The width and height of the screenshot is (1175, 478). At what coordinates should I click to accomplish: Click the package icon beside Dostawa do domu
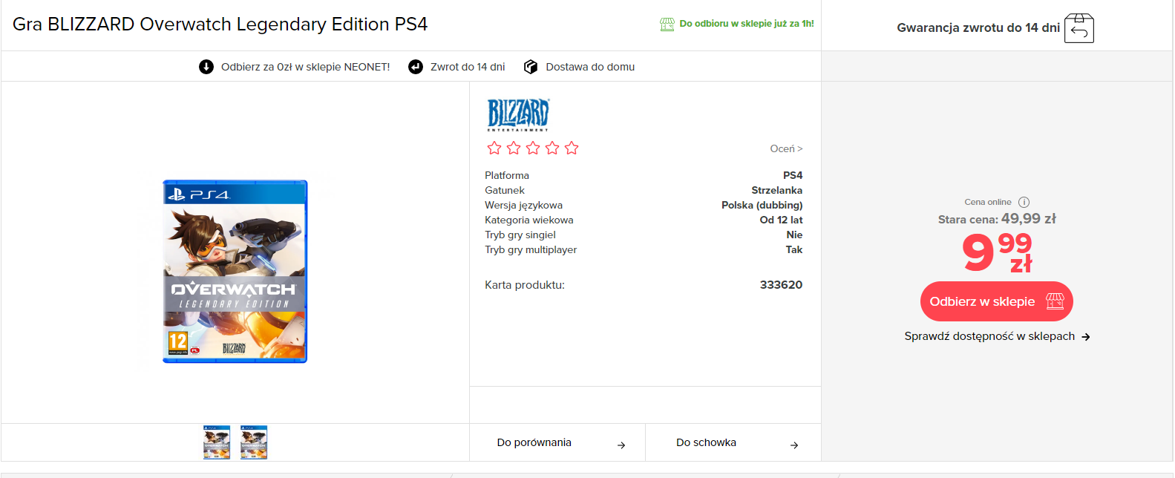tap(531, 67)
